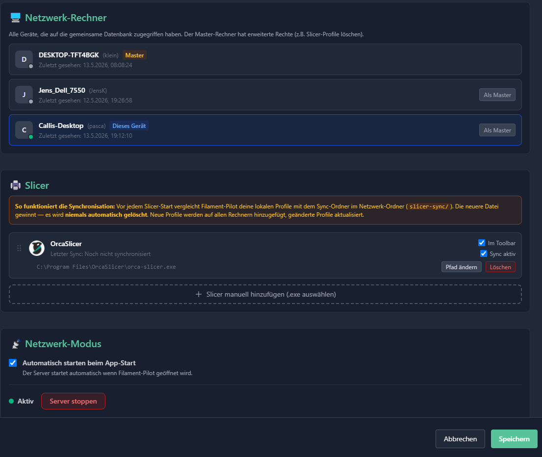The image size is (542, 457).
Task: Click the OrcaSlicer logo icon
Action: pos(37,248)
